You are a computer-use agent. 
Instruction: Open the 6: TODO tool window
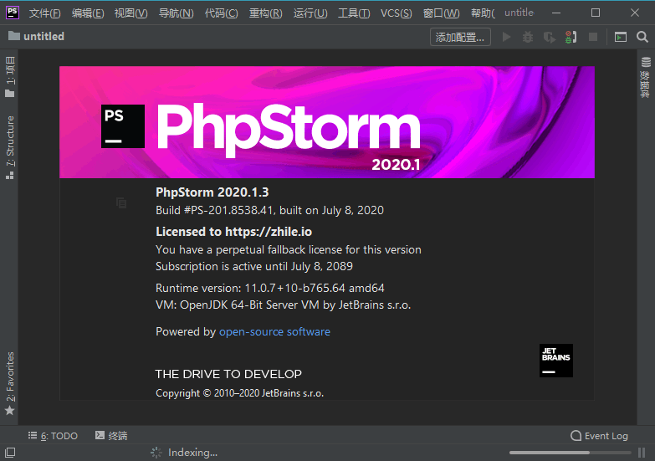[53, 436]
